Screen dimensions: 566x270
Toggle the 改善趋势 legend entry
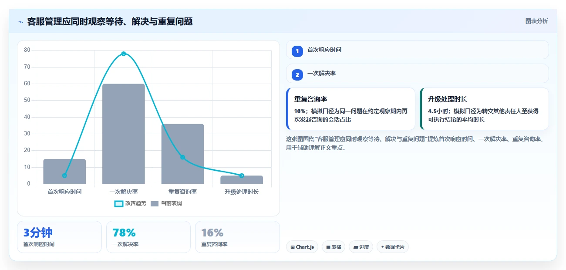pos(130,203)
